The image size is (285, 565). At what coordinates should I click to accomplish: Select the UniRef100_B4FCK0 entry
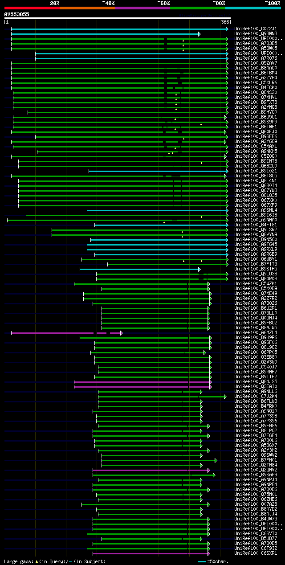(x=256, y=88)
